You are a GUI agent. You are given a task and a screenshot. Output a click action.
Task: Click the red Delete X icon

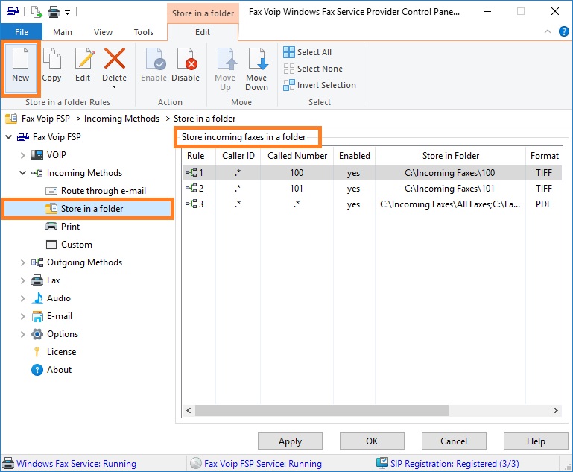(115, 58)
